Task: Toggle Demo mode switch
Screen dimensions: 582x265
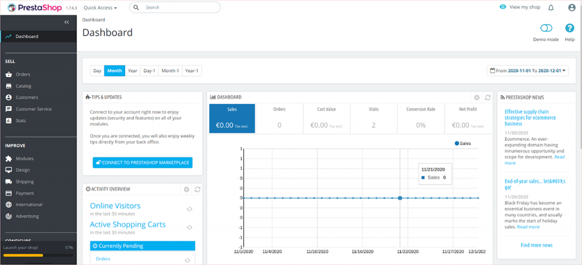Action: pyautogui.click(x=546, y=28)
